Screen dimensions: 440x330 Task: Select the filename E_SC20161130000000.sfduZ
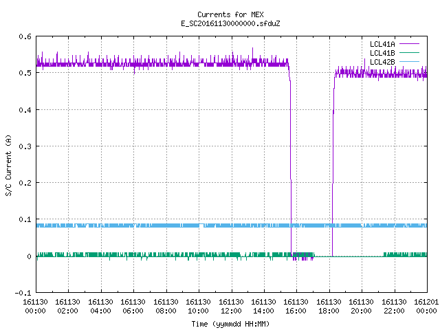(230, 23)
